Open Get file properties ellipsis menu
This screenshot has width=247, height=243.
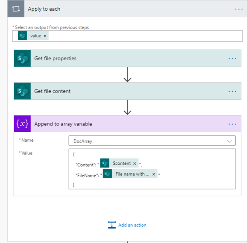(232, 59)
